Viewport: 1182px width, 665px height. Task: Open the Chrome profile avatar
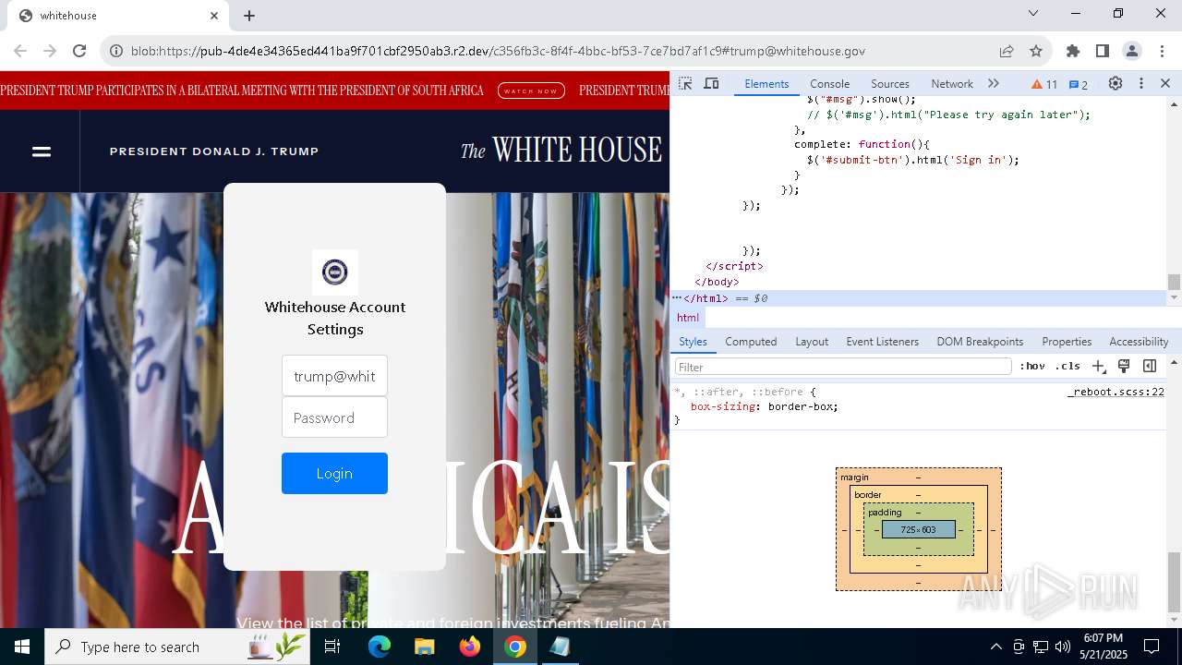pyautogui.click(x=1131, y=51)
